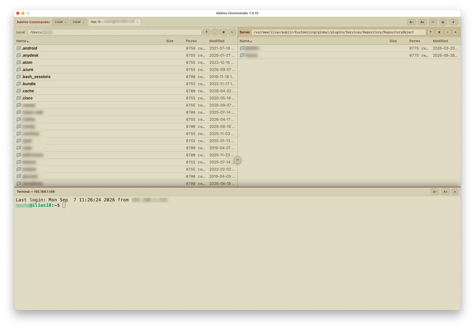
Task: Click the swap panes icon in top toolbar
Action: (433, 22)
